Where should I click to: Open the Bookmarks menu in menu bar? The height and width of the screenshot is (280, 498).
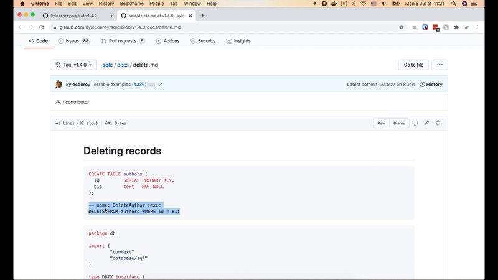coord(131,4)
